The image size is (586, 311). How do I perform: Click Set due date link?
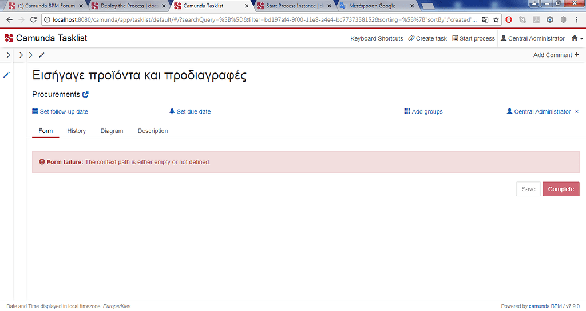click(190, 112)
